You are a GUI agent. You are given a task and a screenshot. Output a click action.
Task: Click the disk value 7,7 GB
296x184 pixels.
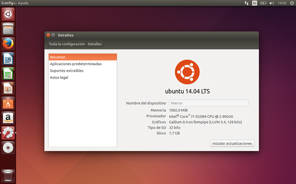tap(174, 133)
